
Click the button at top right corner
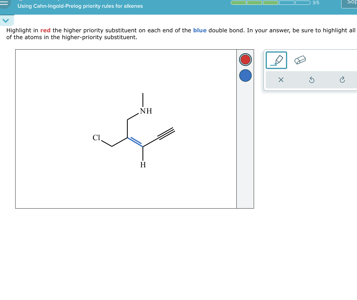click(x=352, y=3)
